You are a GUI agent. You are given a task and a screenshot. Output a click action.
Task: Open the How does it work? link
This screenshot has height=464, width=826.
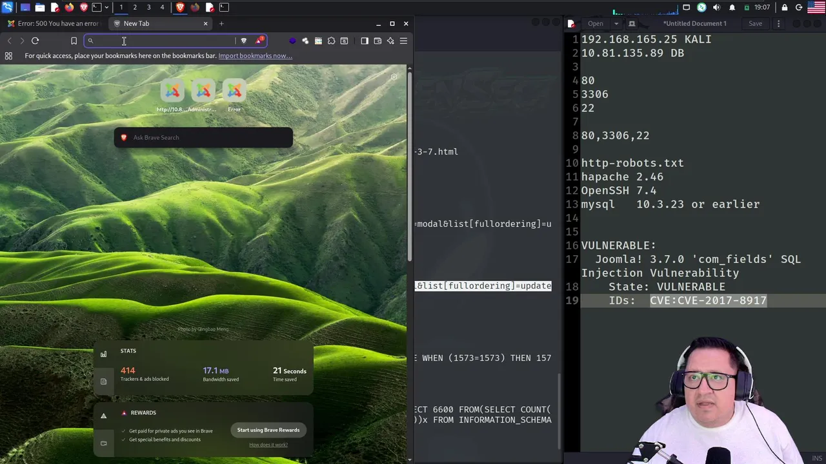[x=268, y=445]
